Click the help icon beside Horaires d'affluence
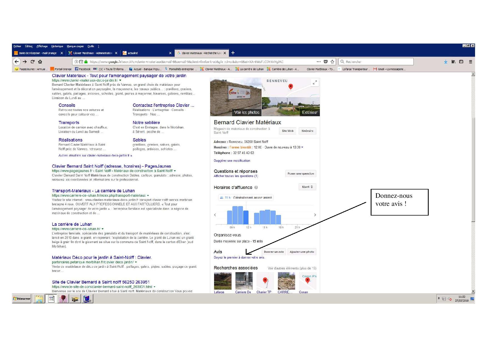The height and width of the screenshot is (344, 487). [x=256, y=187]
